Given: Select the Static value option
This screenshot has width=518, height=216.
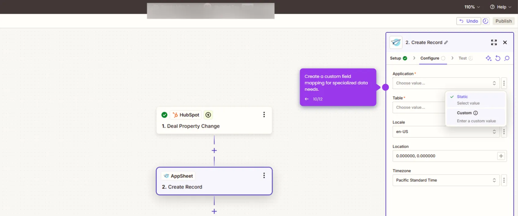Looking at the screenshot, I should [x=475, y=100].
